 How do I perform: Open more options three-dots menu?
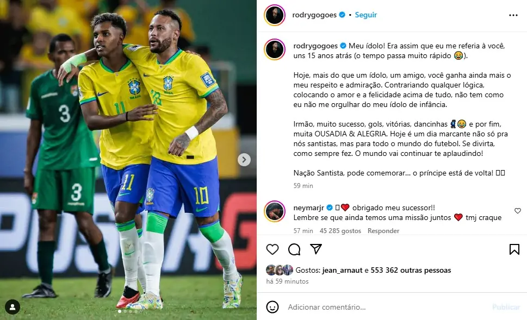513,15
